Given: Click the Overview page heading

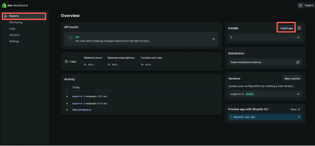Looking at the screenshot, I should click(70, 16).
